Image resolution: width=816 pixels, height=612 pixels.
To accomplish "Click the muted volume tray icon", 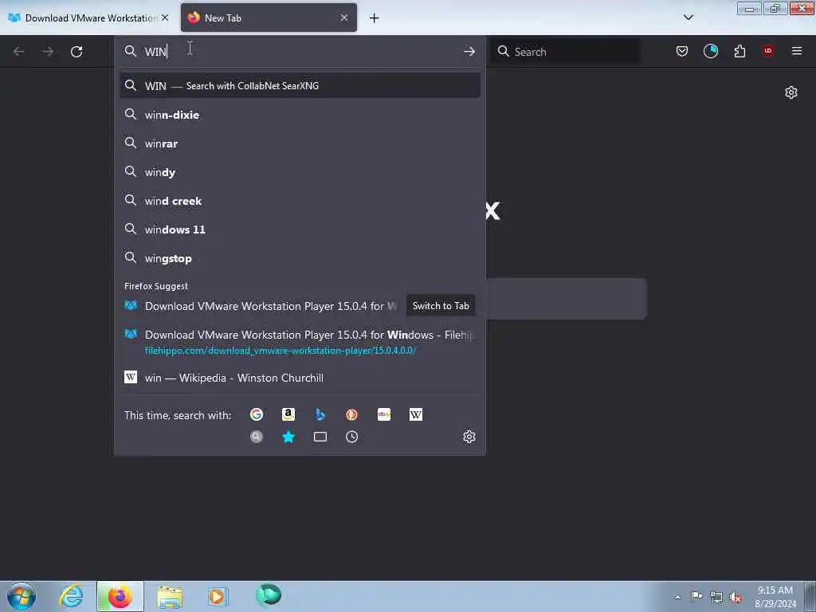I will (736, 597).
